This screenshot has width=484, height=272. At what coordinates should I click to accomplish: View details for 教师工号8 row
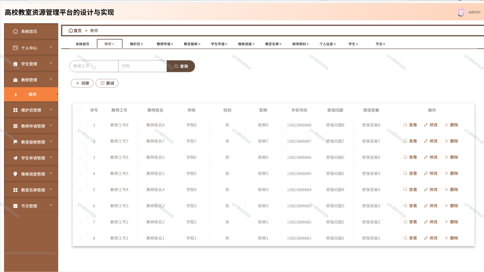pyautogui.click(x=410, y=125)
